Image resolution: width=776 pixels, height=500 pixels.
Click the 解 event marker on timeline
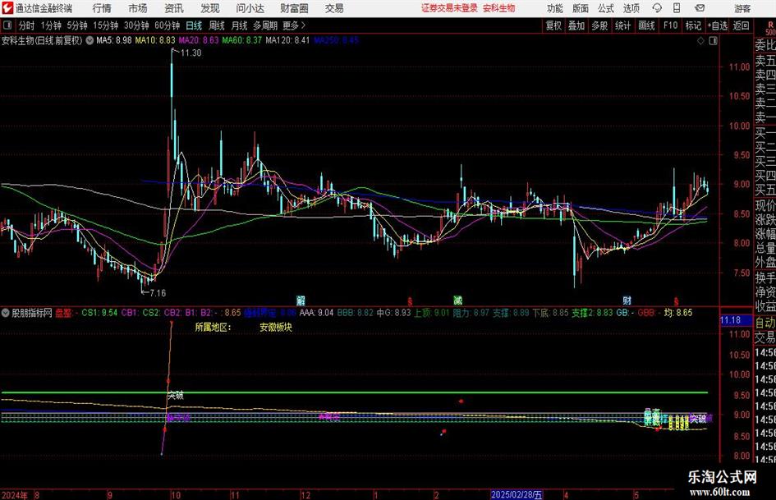click(301, 300)
